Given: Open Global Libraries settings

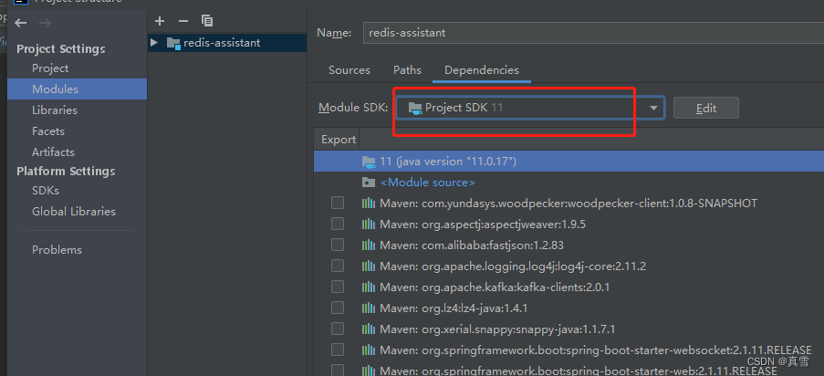Looking at the screenshot, I should [x=74, y=212].
